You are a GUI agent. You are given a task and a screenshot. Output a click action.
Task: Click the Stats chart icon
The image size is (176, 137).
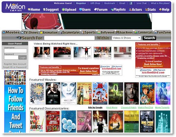tap(146, 10)
